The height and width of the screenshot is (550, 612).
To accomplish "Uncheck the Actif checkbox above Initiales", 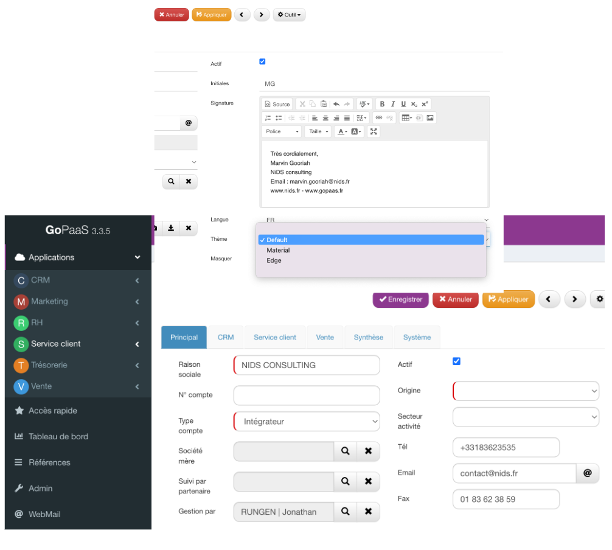I will (x=262, y=61).
